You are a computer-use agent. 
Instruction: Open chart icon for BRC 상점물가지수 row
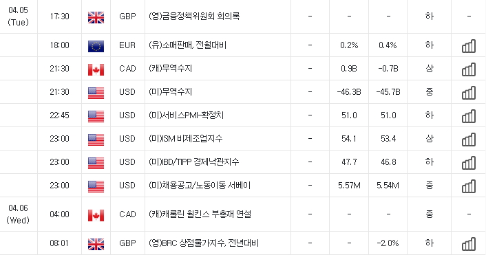(469, 244)
